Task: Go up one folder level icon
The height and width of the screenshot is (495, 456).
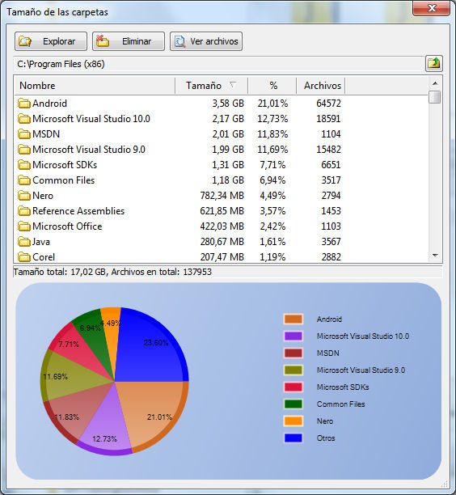Action: coord(434,63)
